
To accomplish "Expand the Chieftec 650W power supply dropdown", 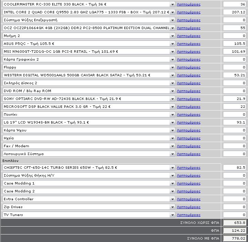I will pyautogui.click(x=172, y=168).
